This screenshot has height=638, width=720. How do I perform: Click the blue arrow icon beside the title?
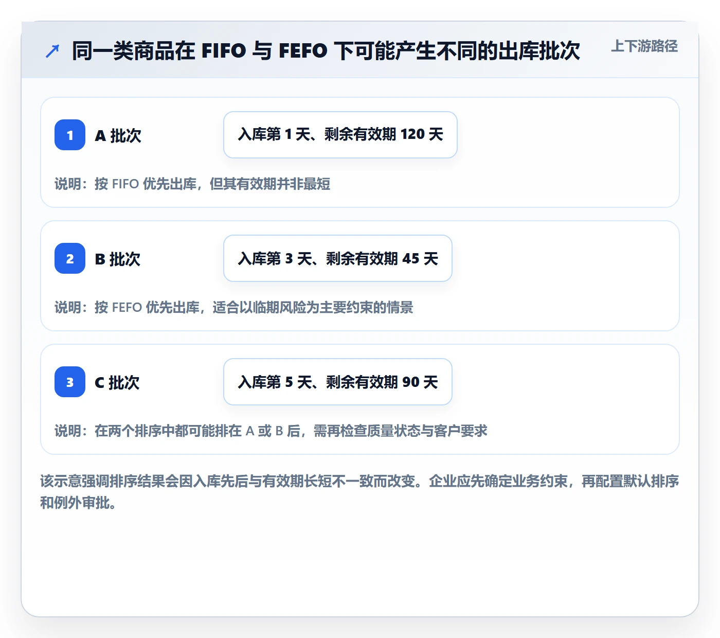[x=52, y=51]
